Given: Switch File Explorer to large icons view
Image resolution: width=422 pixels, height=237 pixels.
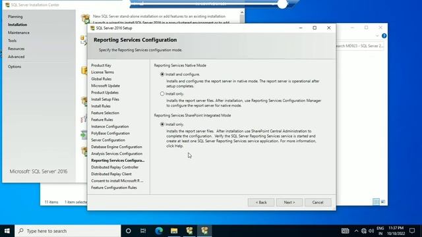Looking at the screenshot, I should (382, 201).
